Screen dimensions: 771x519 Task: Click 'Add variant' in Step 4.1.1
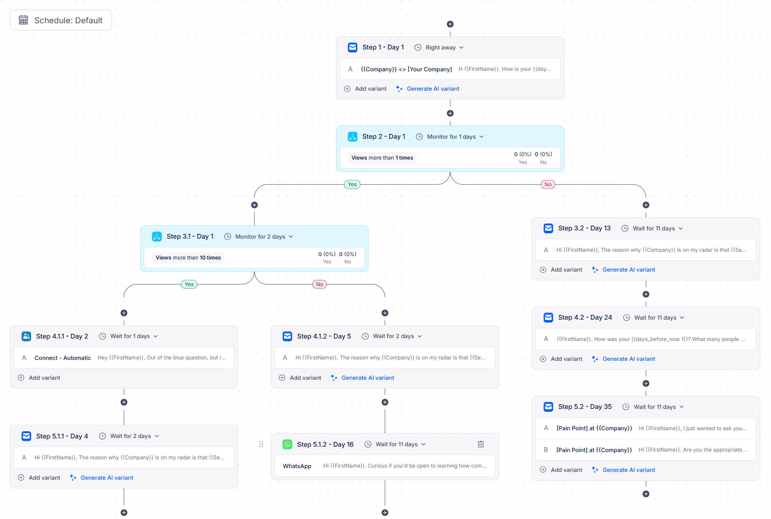click(x=44, y=378)
